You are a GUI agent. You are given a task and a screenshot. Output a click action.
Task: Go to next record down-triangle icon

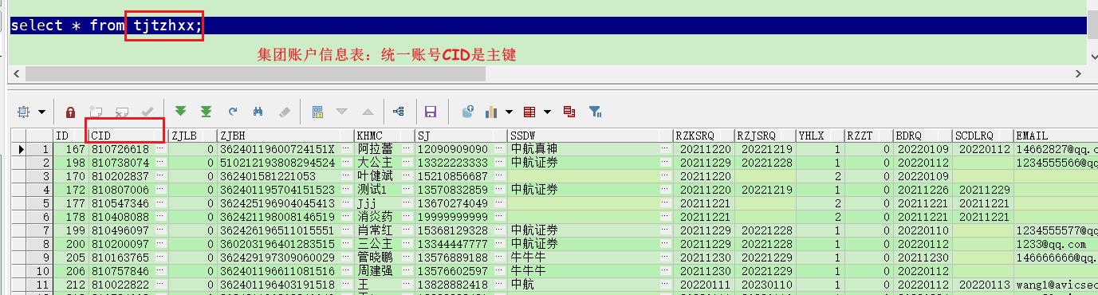[x=342, y=112]
